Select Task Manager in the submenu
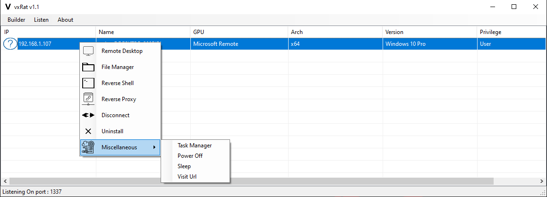 coord(195,146)
